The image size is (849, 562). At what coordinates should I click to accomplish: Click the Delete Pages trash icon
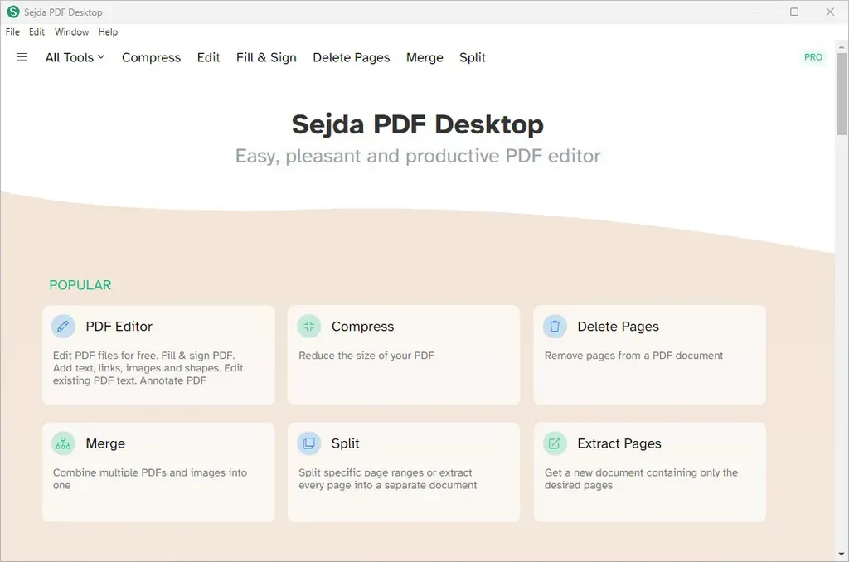[555, 327]
